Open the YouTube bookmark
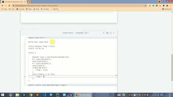 20,9
